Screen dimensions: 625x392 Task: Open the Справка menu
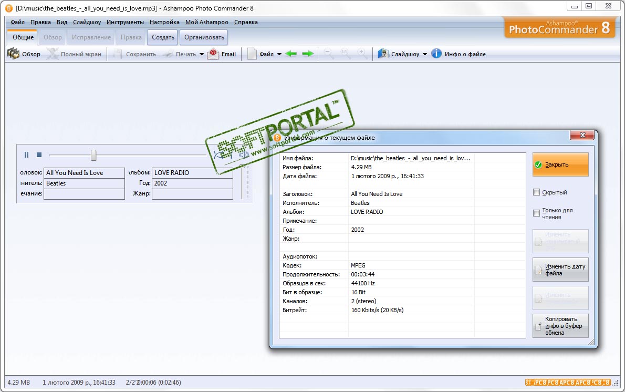click(246, 22)
